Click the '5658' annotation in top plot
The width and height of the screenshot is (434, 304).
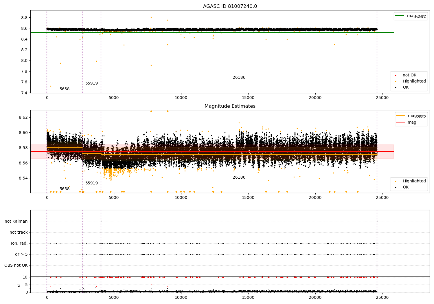click(x=65, y=89)
